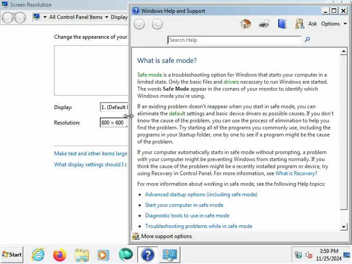Screen dimensions: 352x264
Task: Click the green globe taskbar application icon
Action: click(x=126, y=255)
